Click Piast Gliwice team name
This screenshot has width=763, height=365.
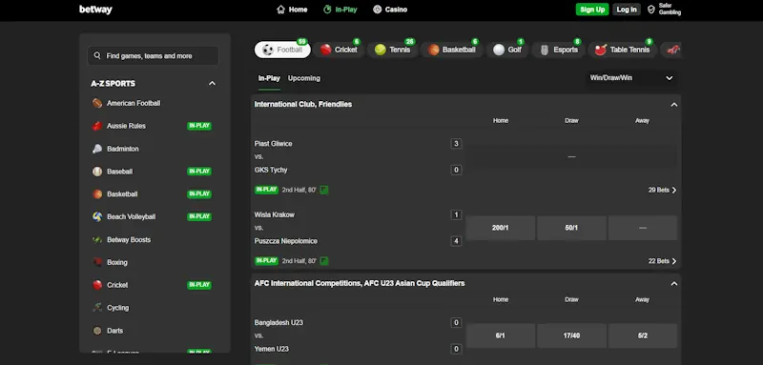pyautogui.click(x=274, y=144)
